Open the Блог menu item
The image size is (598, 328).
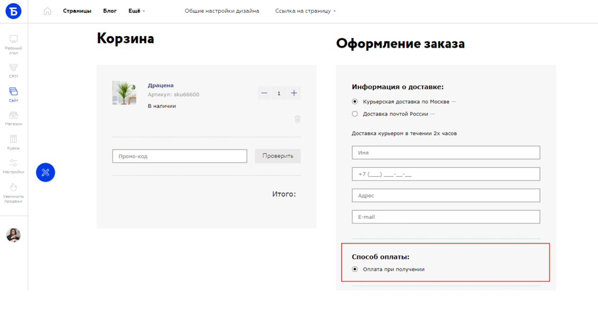click(x=110, y=11)
